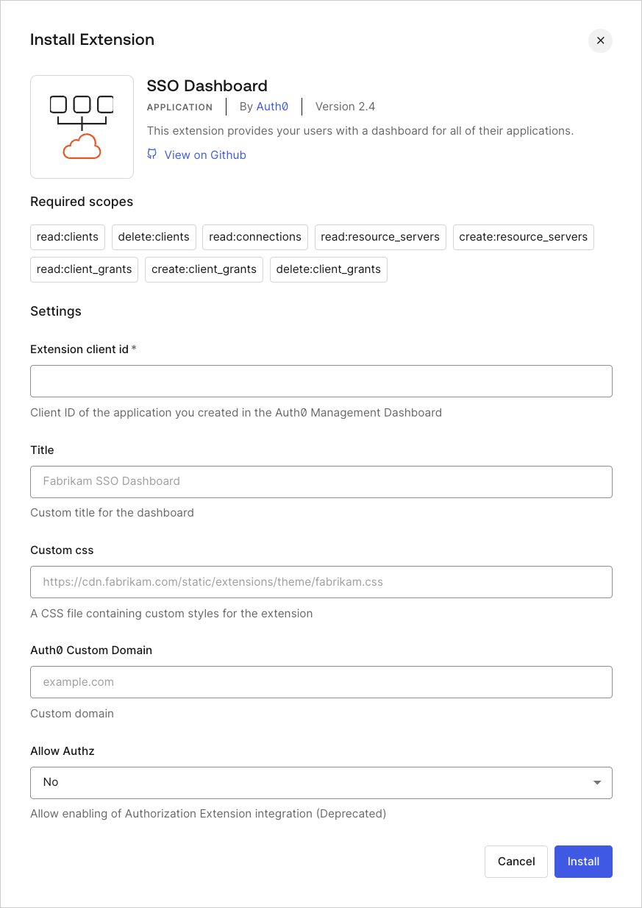Click the read:connections scope tag
Viewport: 642px width, 908px height.
point(254,237)
